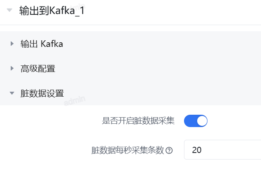Open the 高级配置 section label

coord(38,69)
